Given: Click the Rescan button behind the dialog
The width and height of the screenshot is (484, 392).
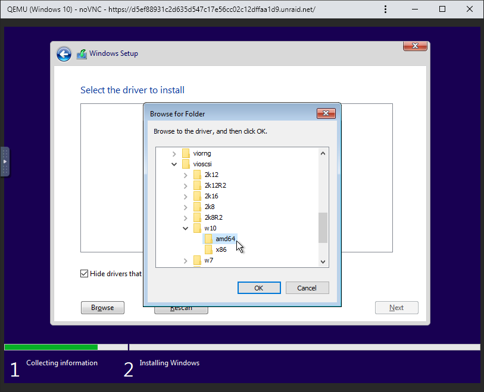Looking at the screenshot, I should click(181, 309).
